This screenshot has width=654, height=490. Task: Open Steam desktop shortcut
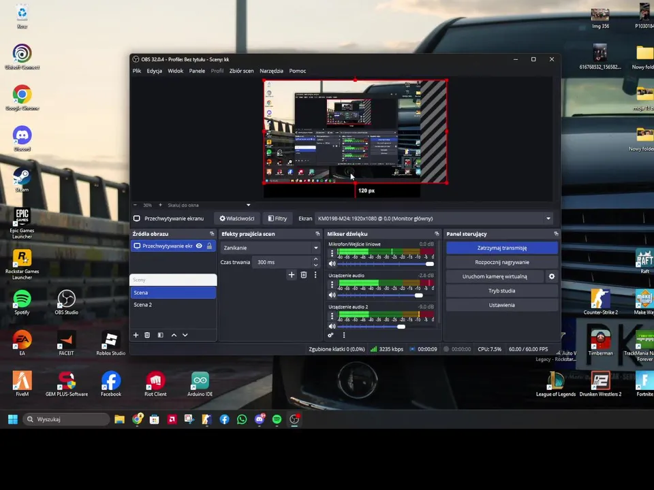(x=22, y=179)
